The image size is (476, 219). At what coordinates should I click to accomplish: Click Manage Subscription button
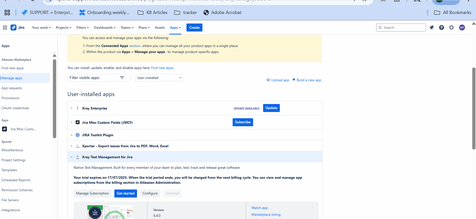(92, 193)
